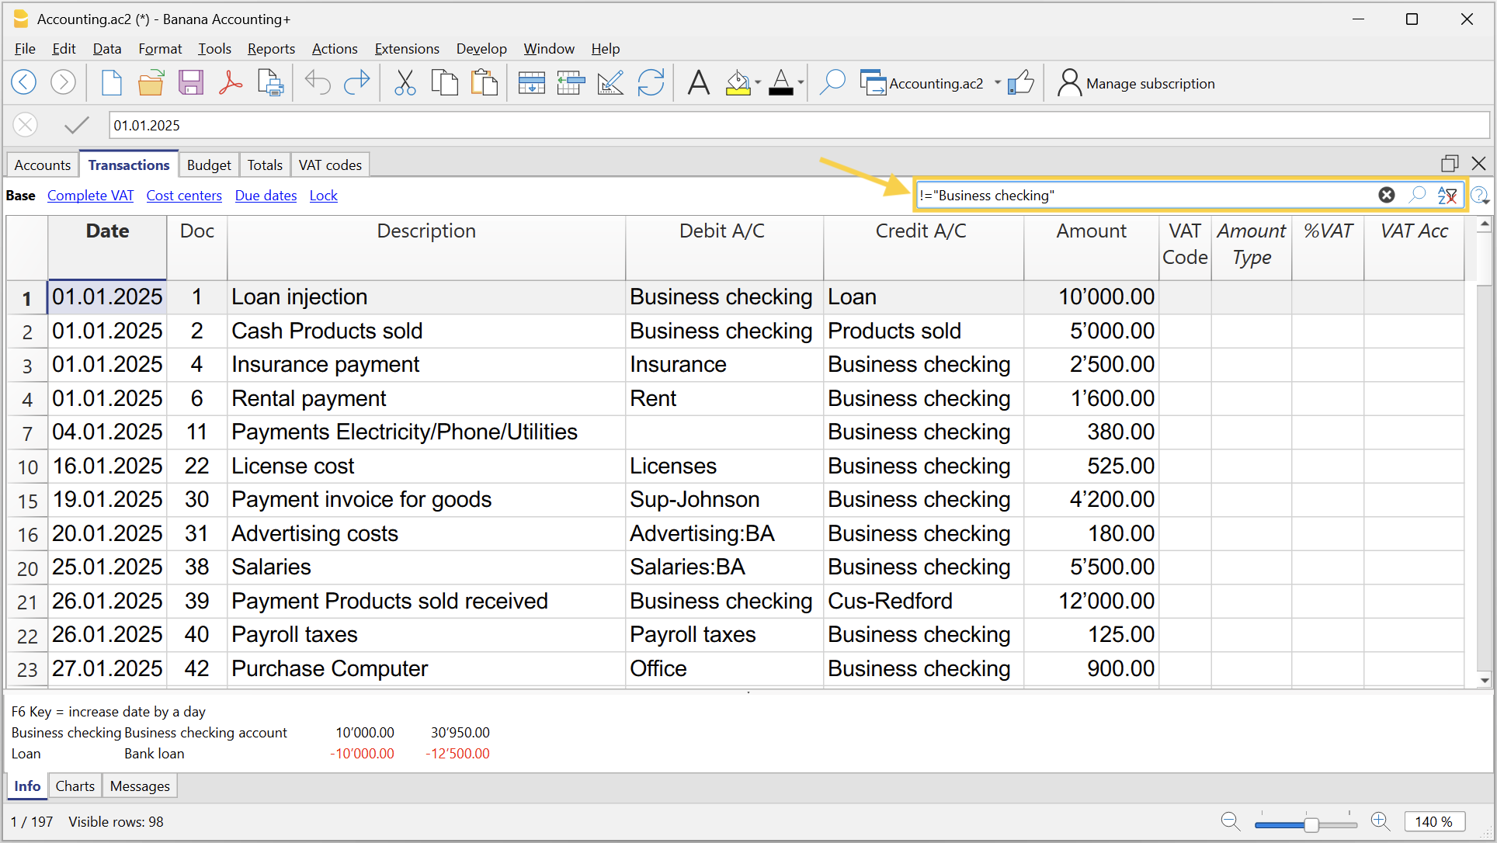Image resolution: width=1497 pixels, height=843 pixels.
Task: Click the Save file icon
Action: pos(190,82)
